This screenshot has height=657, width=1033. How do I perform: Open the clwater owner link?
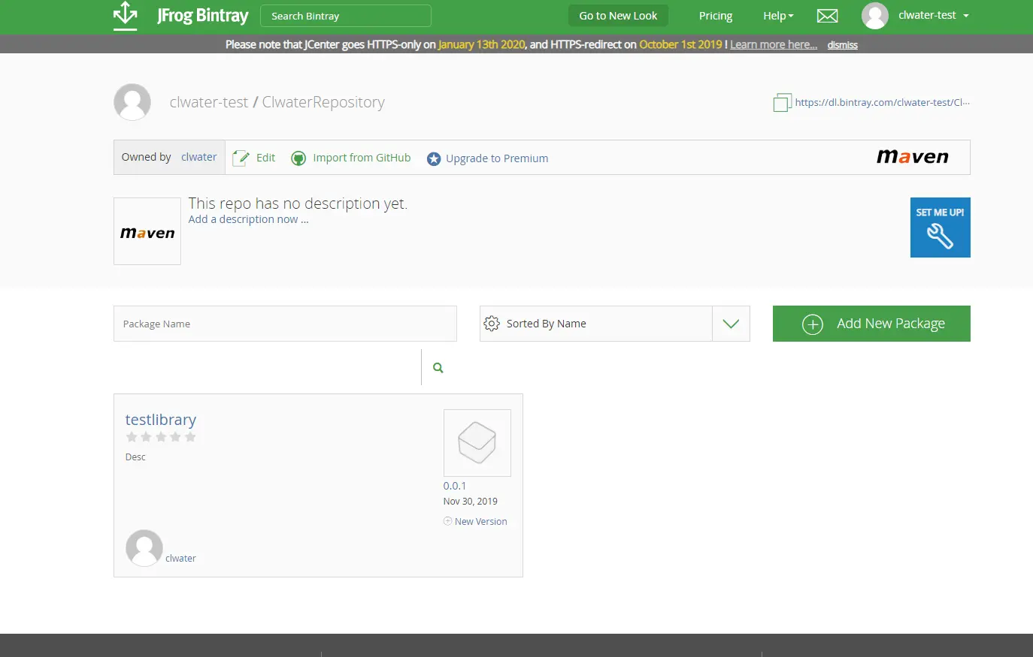(x=198, y=157)
